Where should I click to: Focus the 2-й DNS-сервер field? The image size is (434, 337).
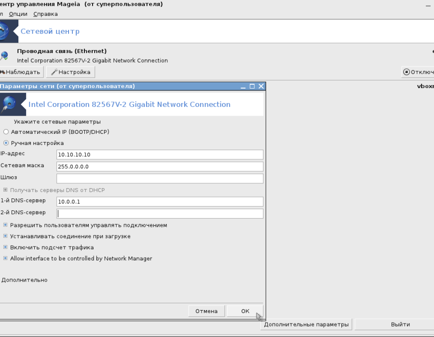coord(160,214)
